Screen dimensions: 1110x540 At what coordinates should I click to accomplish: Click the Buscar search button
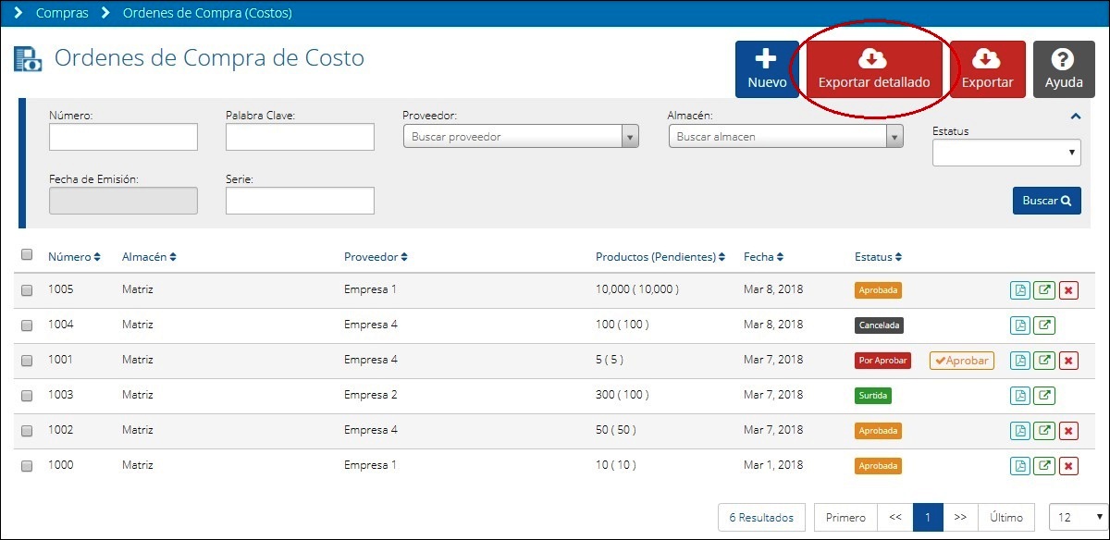point(1046,201)
